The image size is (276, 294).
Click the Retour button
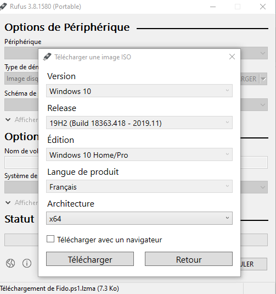point(189,259)
